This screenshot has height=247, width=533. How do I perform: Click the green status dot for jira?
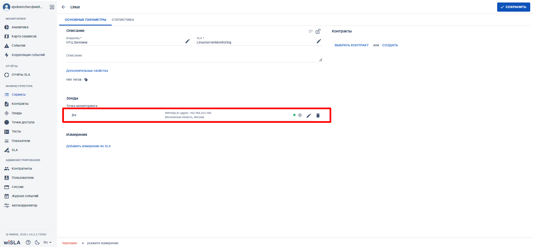coord(294,115)
